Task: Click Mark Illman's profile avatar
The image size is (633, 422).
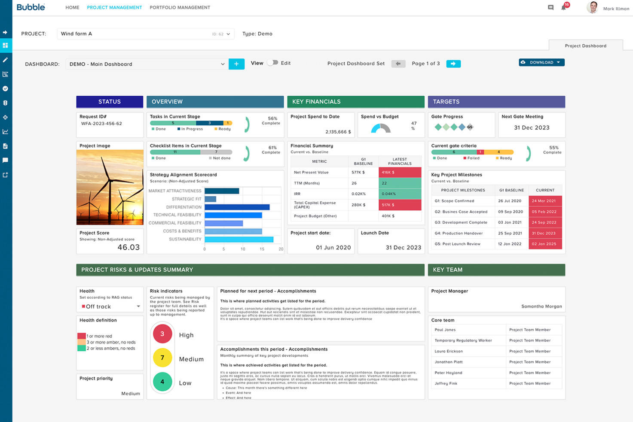Action: [593, 7]
